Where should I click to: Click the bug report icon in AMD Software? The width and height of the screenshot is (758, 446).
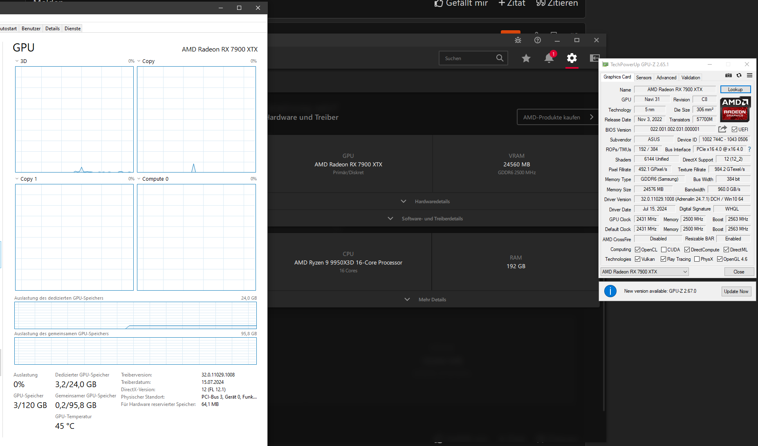(x=518, y=40)
